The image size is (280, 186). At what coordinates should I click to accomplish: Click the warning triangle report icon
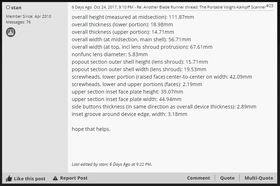pos(55,178)
